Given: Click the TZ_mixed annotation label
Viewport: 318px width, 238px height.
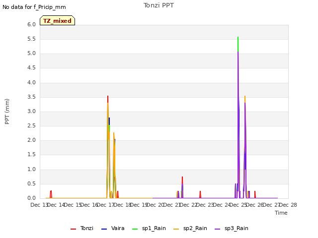Looking at the screenshot, I should 58,20.
